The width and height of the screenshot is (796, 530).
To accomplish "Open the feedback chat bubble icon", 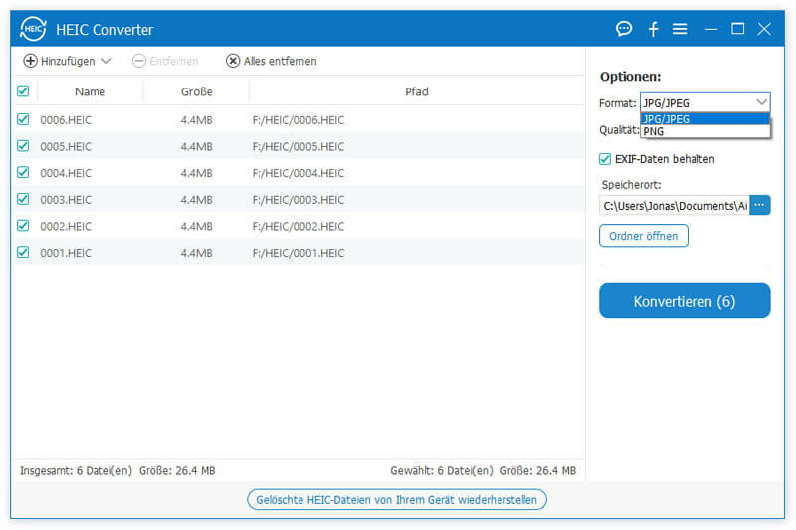I will pyautogui.click(x=624, y=29).
